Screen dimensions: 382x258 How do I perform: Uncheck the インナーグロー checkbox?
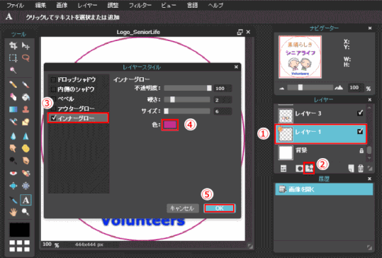click(53, 118)
